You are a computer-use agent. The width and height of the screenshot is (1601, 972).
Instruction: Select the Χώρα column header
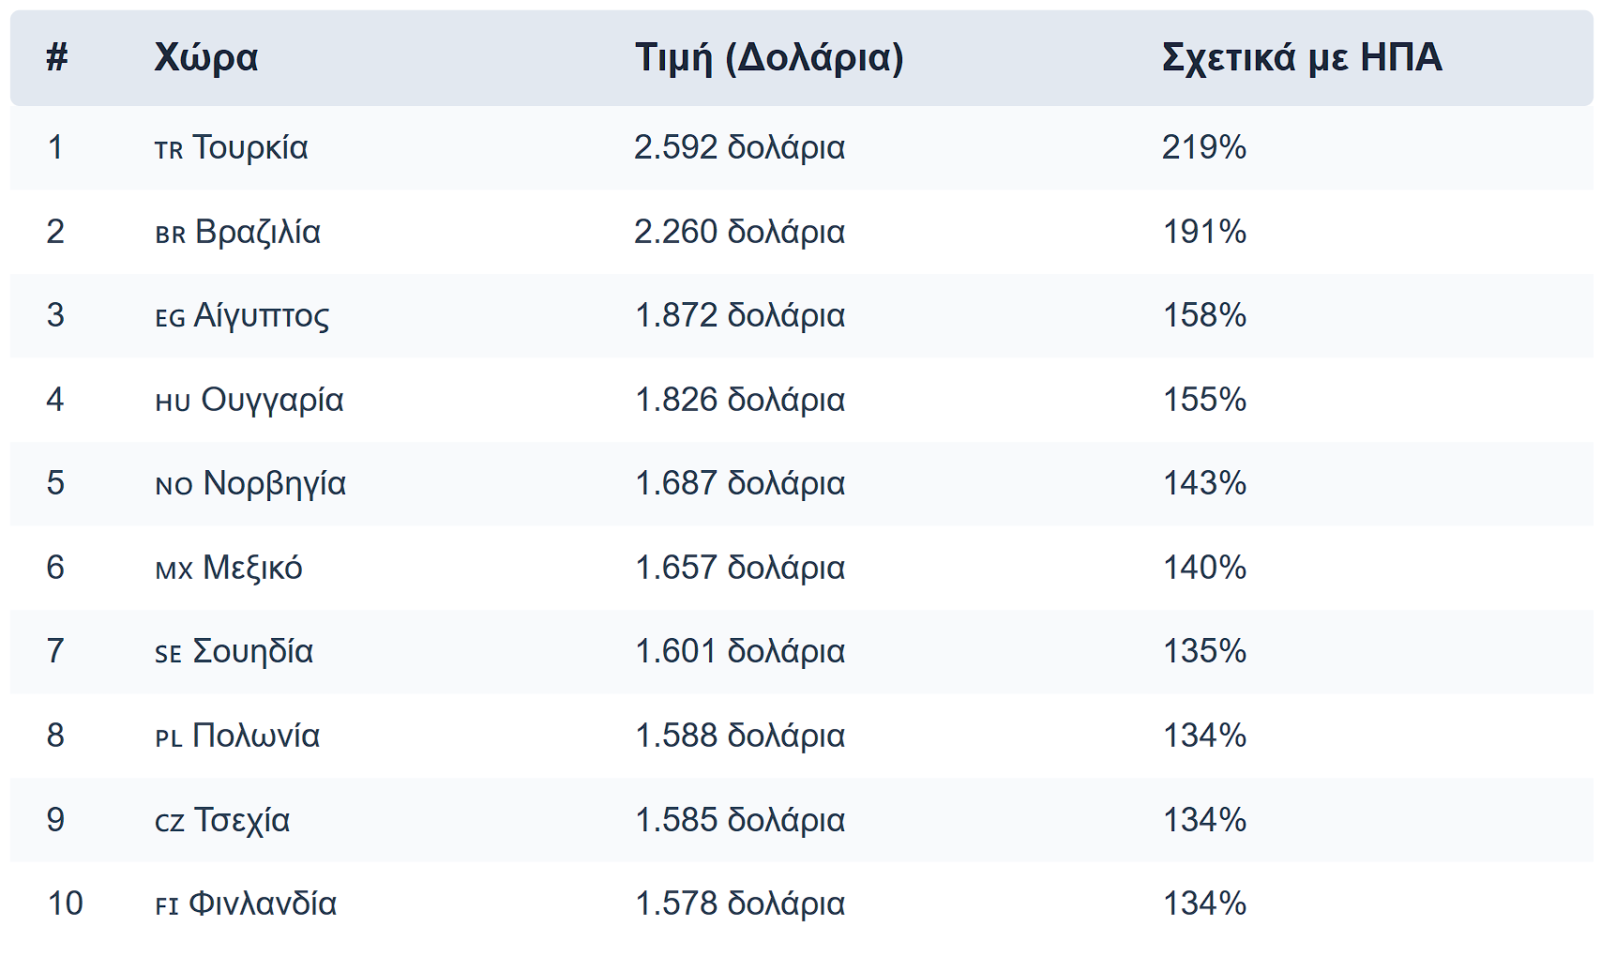coord(206,57)
